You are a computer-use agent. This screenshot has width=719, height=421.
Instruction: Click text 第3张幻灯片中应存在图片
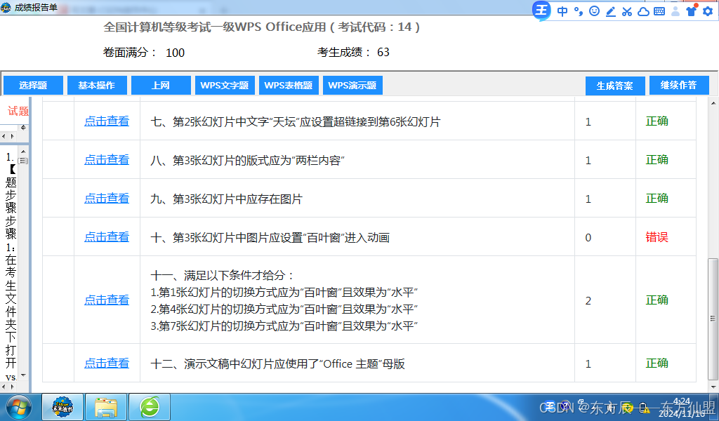[237, 199]
